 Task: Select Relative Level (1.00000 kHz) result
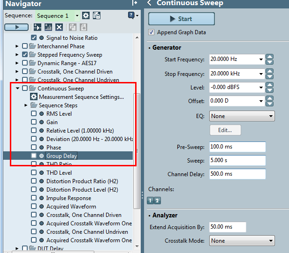[x=80, y=131]
